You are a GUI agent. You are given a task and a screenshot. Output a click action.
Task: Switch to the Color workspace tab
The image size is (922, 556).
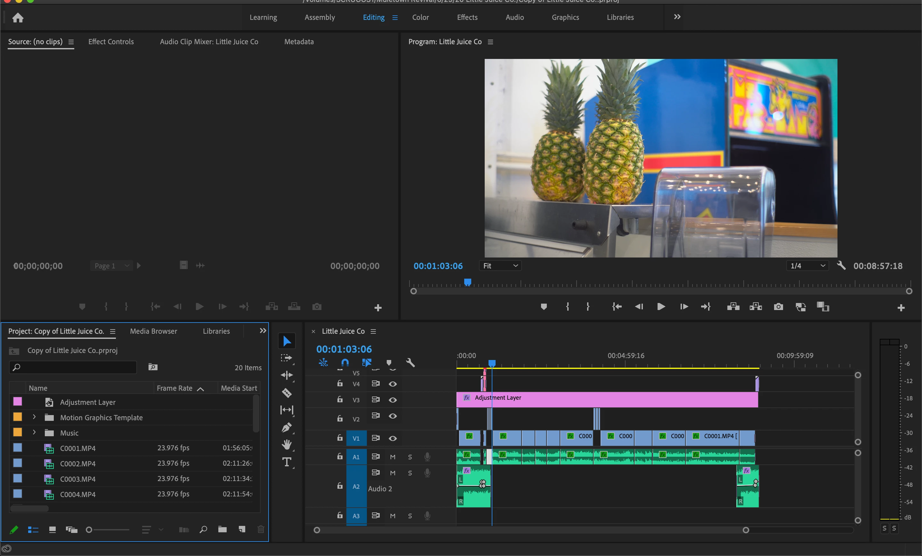pos(420,17)
